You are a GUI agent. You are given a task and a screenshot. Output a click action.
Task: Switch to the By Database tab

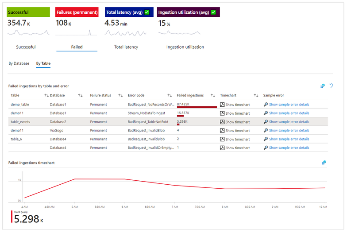[19, 63]
